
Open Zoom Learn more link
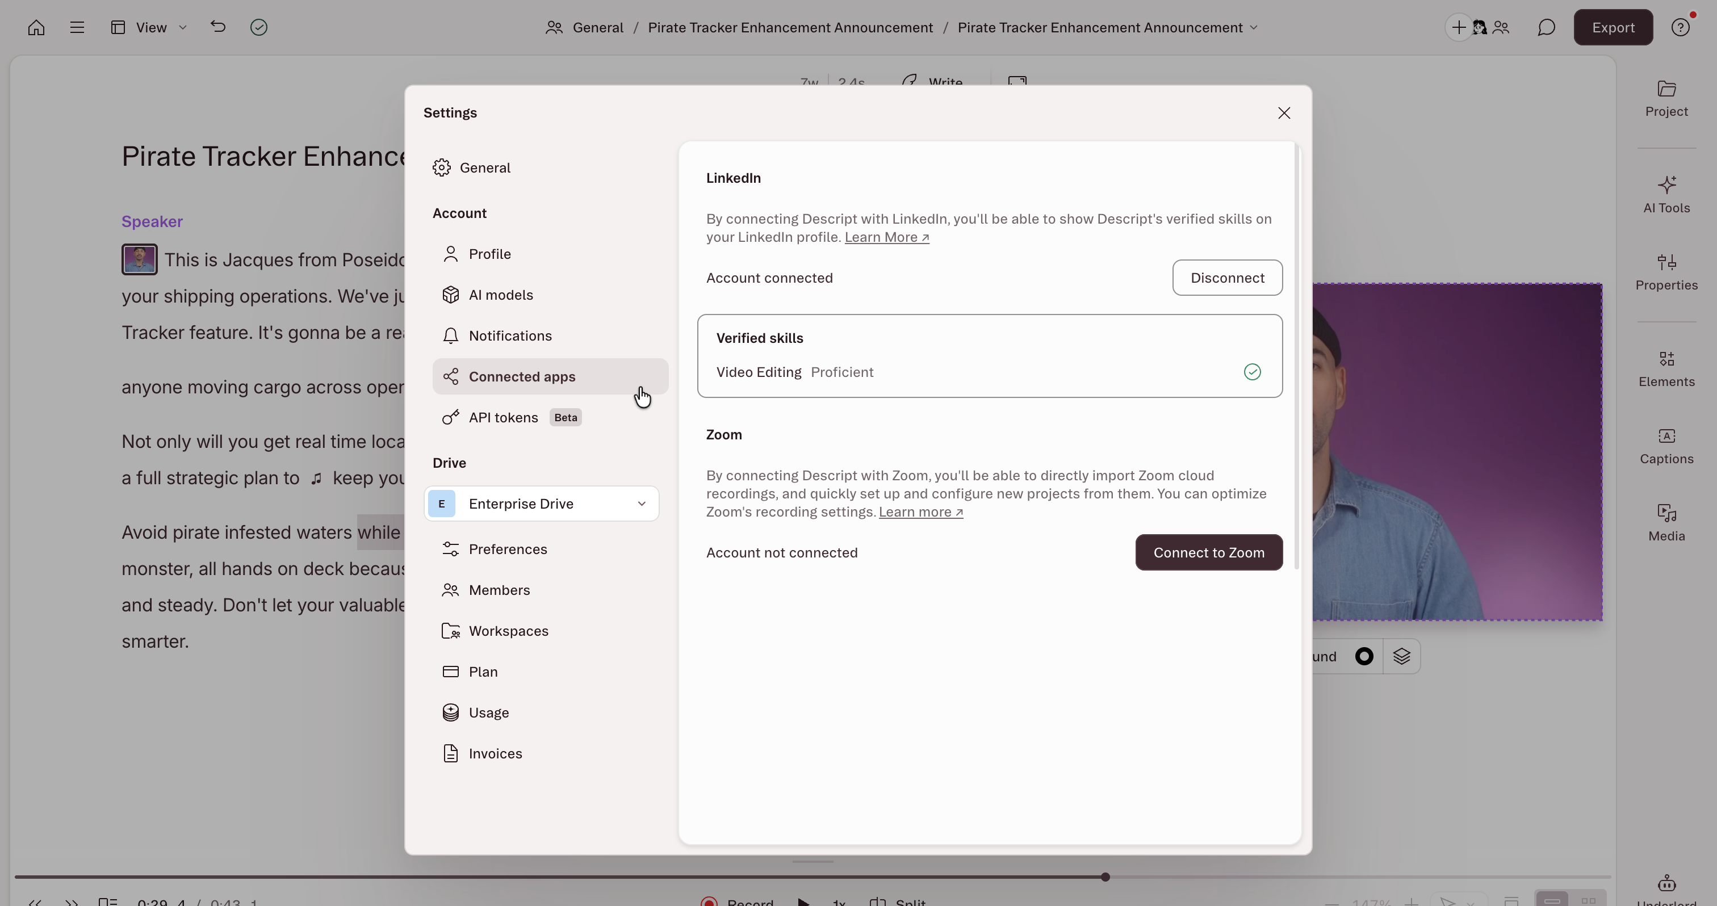coord(920,511)
